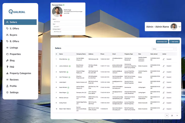Click Download CSV button
This screenshot has height=123, width=185.
point(162,42)
